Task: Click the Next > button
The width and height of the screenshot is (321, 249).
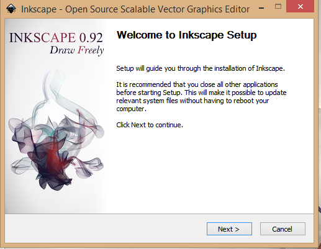Action: (x=229, y=229)
